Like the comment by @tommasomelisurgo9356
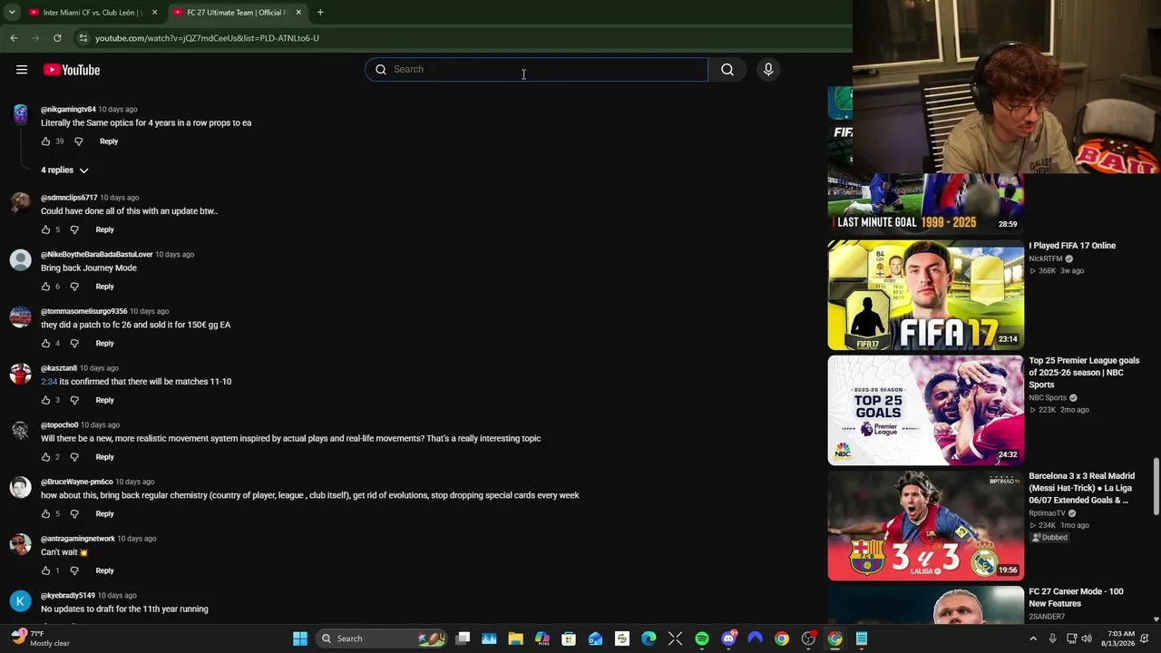 pos(45,344)
